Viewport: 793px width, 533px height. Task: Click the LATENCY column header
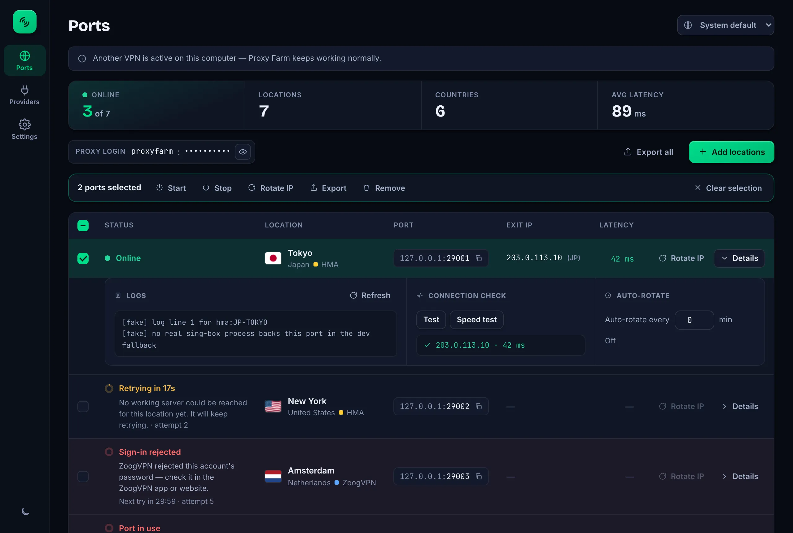tap(616, 225)
